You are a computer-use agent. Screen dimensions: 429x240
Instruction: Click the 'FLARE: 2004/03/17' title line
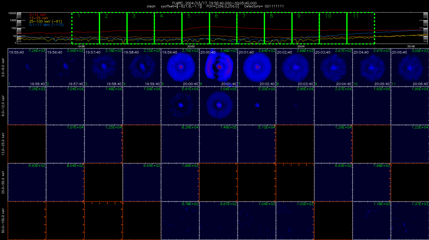[x=214, y=3]
